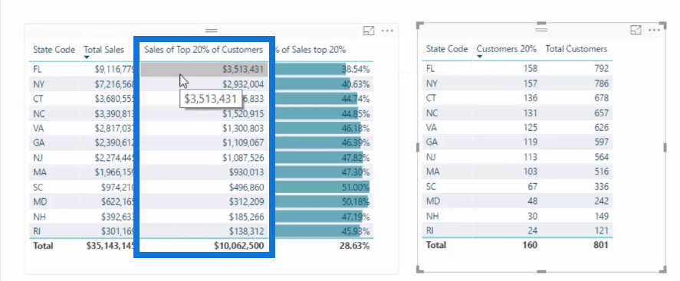Select CT state code in left table

(38, 99)
